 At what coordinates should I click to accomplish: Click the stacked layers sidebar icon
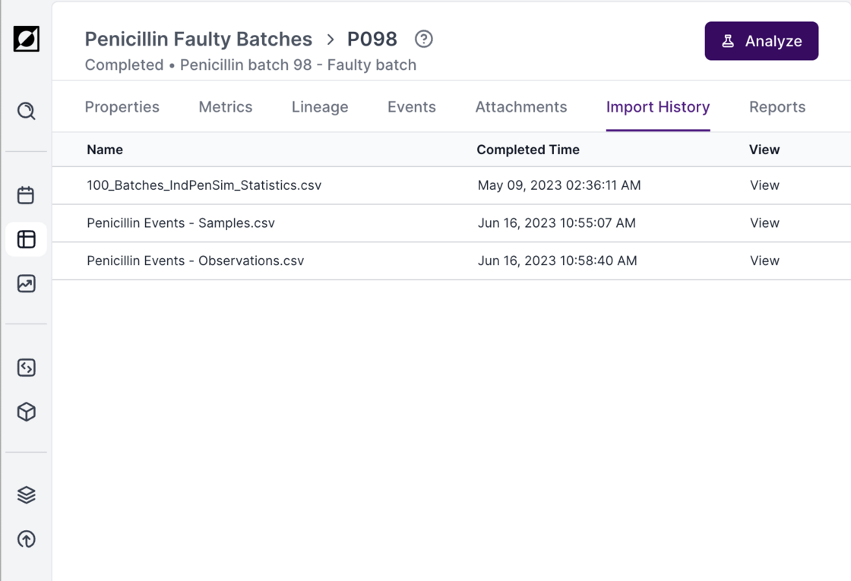pos(27,494)
